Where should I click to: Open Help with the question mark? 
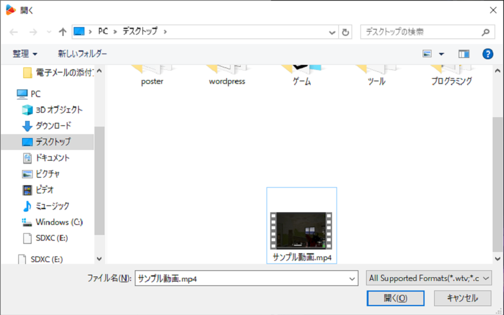[x=488, y=54]
